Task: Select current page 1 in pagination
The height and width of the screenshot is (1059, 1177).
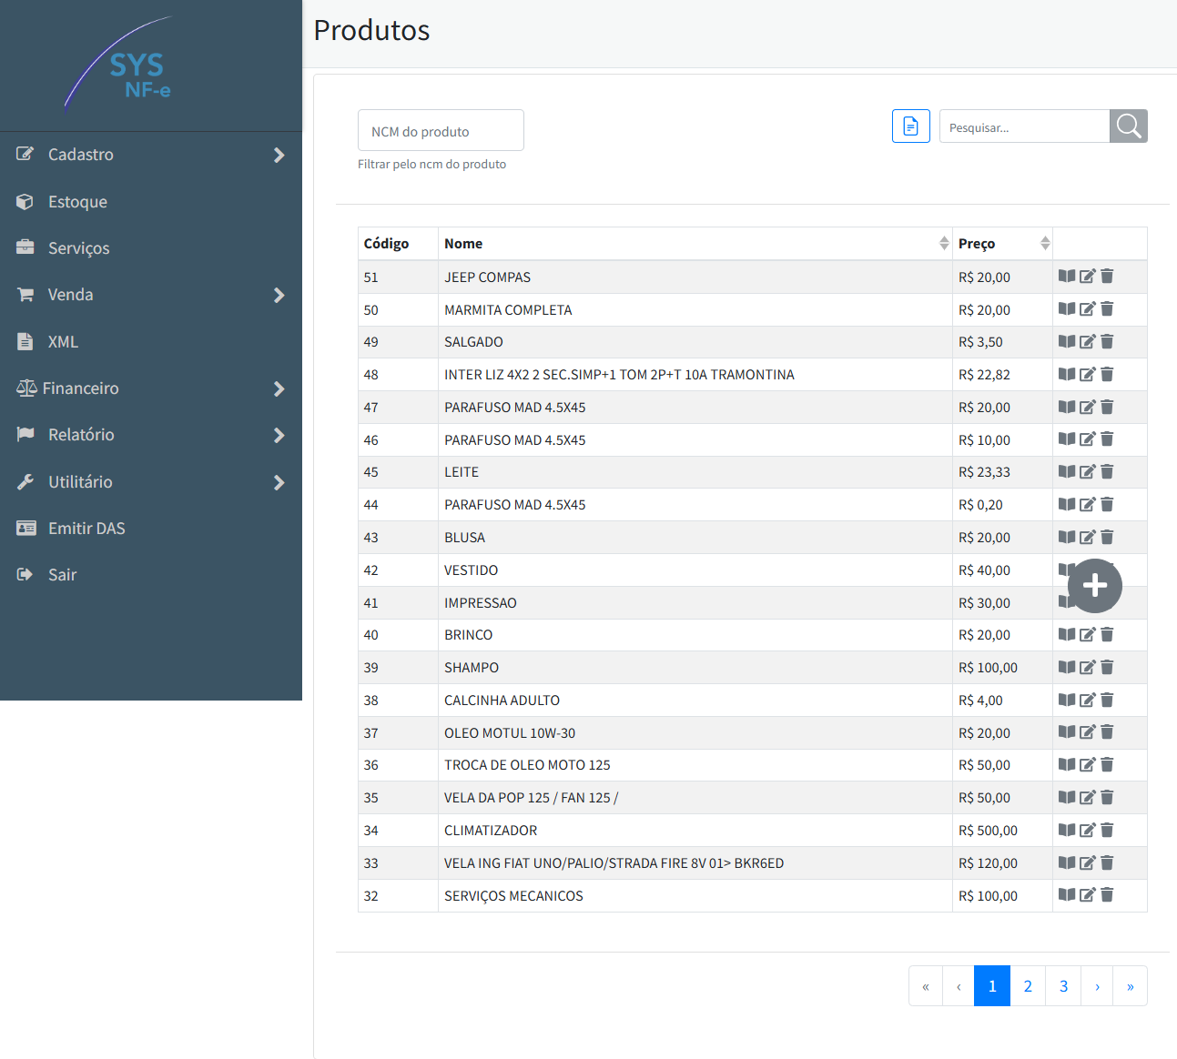Action: click(992, 986)
